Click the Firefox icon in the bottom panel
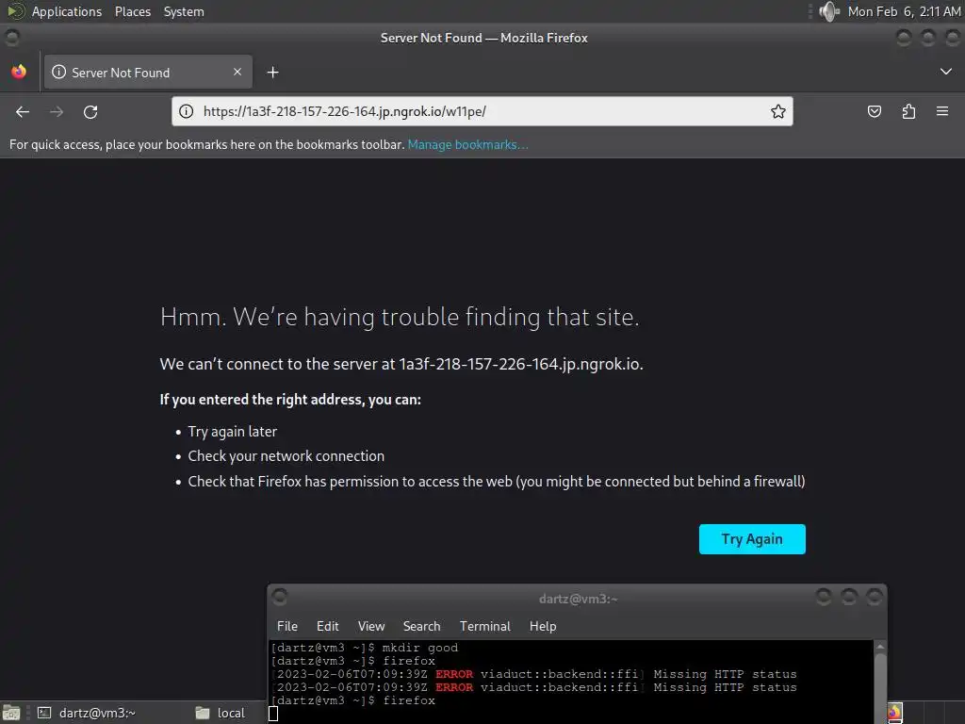 click(x=894, y=713)
